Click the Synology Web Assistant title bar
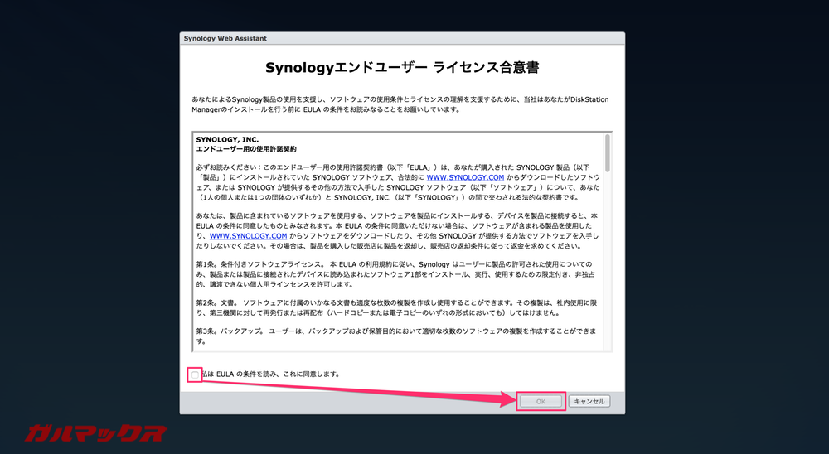 [x=402, y=39]
